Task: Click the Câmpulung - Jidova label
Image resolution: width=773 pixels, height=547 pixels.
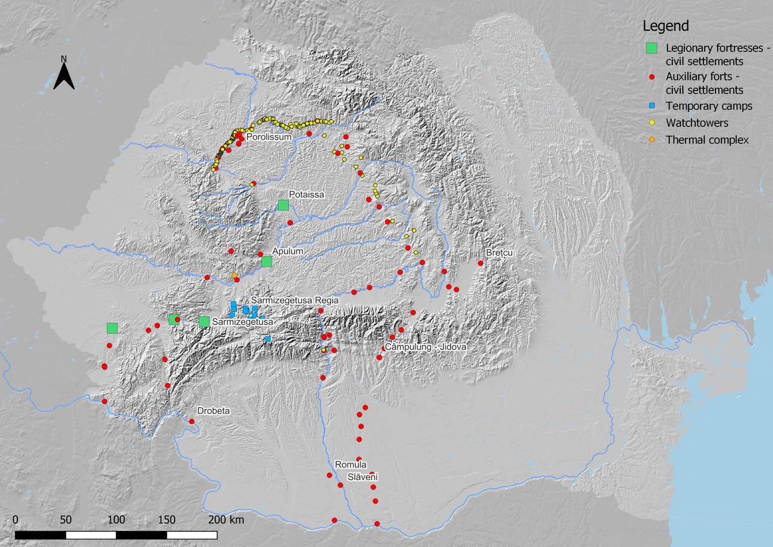Action: click(x=425, y=347)
